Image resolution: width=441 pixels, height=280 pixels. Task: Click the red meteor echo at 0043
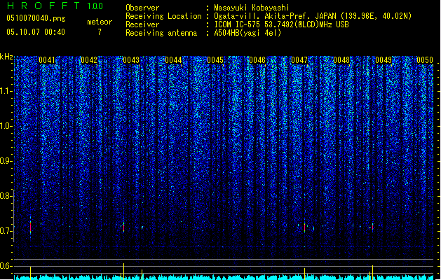[x=124, y=227]
